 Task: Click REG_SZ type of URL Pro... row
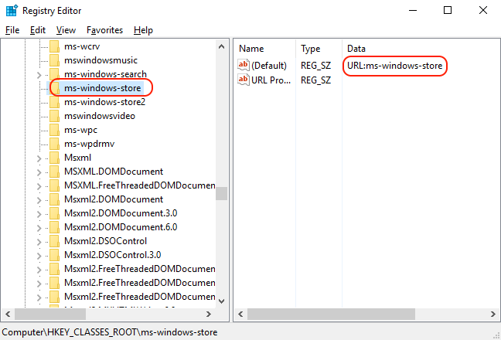point(315,80)
